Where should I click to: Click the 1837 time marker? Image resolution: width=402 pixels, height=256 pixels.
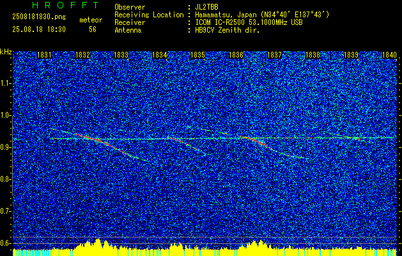coord(275,55)
